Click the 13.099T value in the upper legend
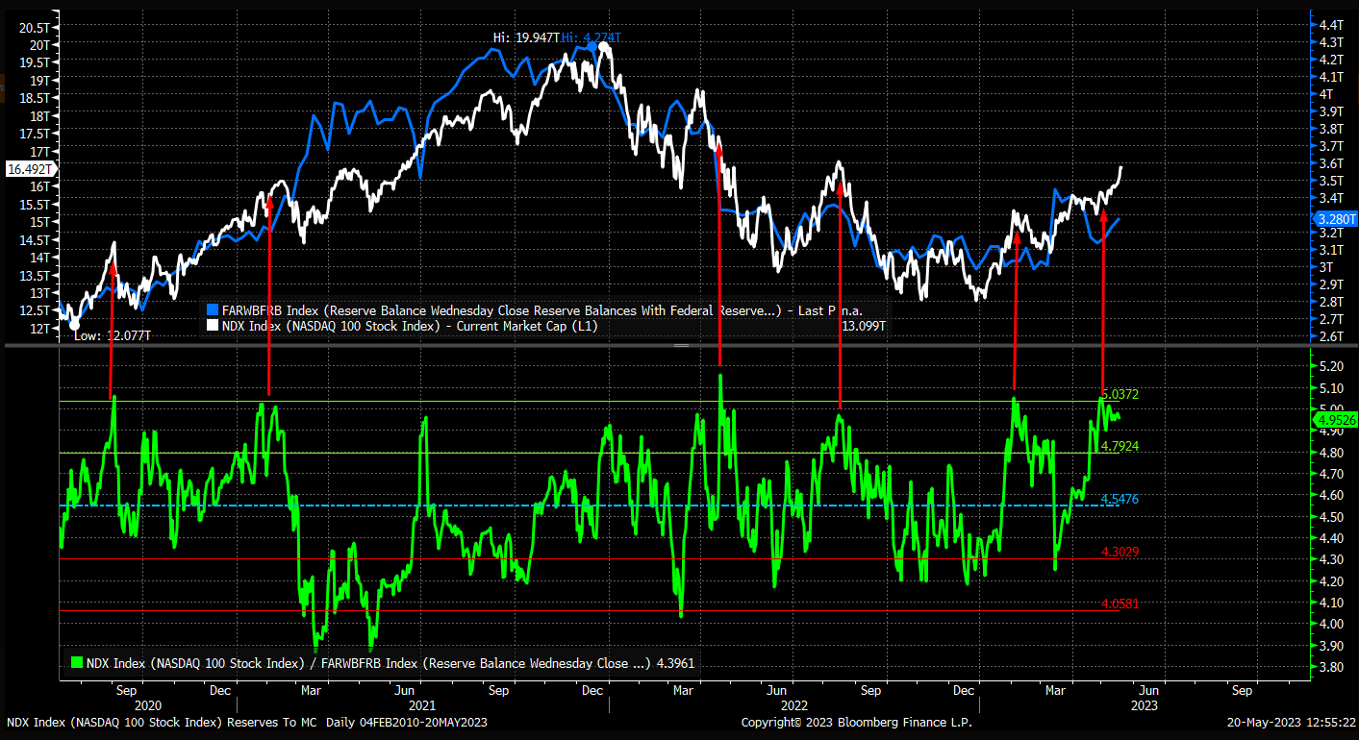Viewport: 1359px width, 740px height. pyautogui.click(x=864, y=326)
